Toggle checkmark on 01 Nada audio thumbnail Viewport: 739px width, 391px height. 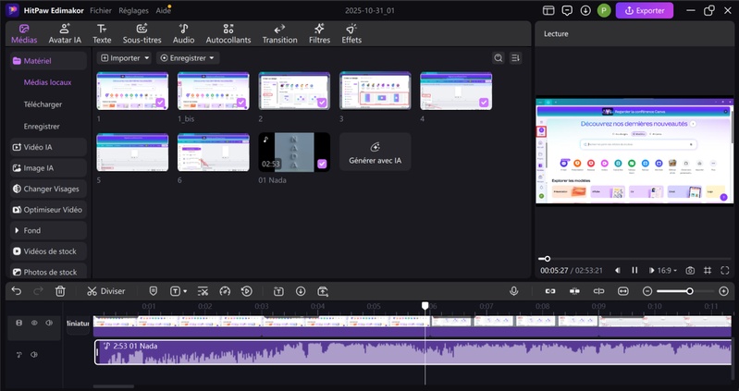[x=322, y=164]
